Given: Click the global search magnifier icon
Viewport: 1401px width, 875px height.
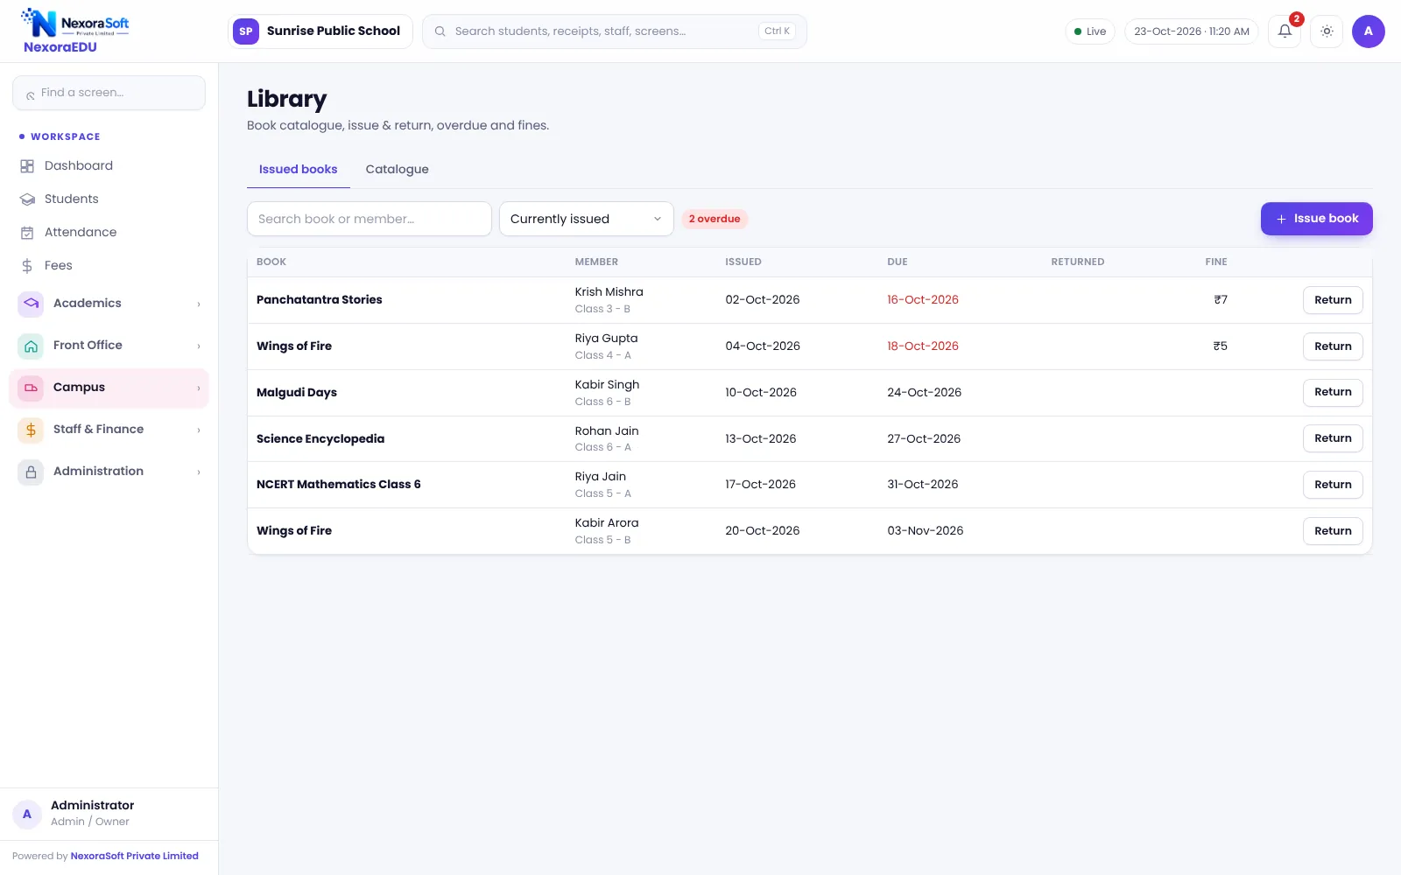Looking at the screenshot, I should [440, 31].
